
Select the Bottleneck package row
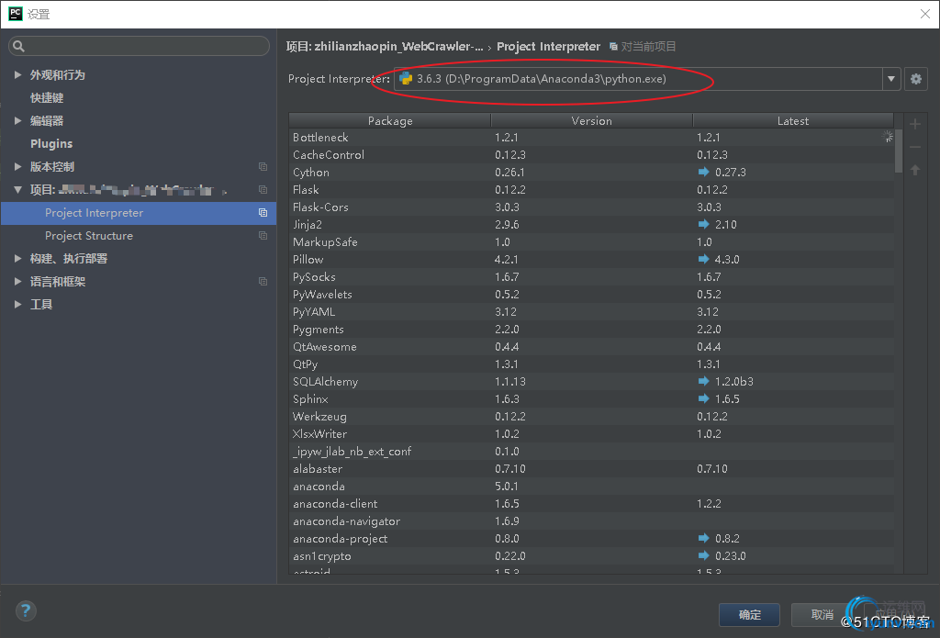(x=591, y=138)
